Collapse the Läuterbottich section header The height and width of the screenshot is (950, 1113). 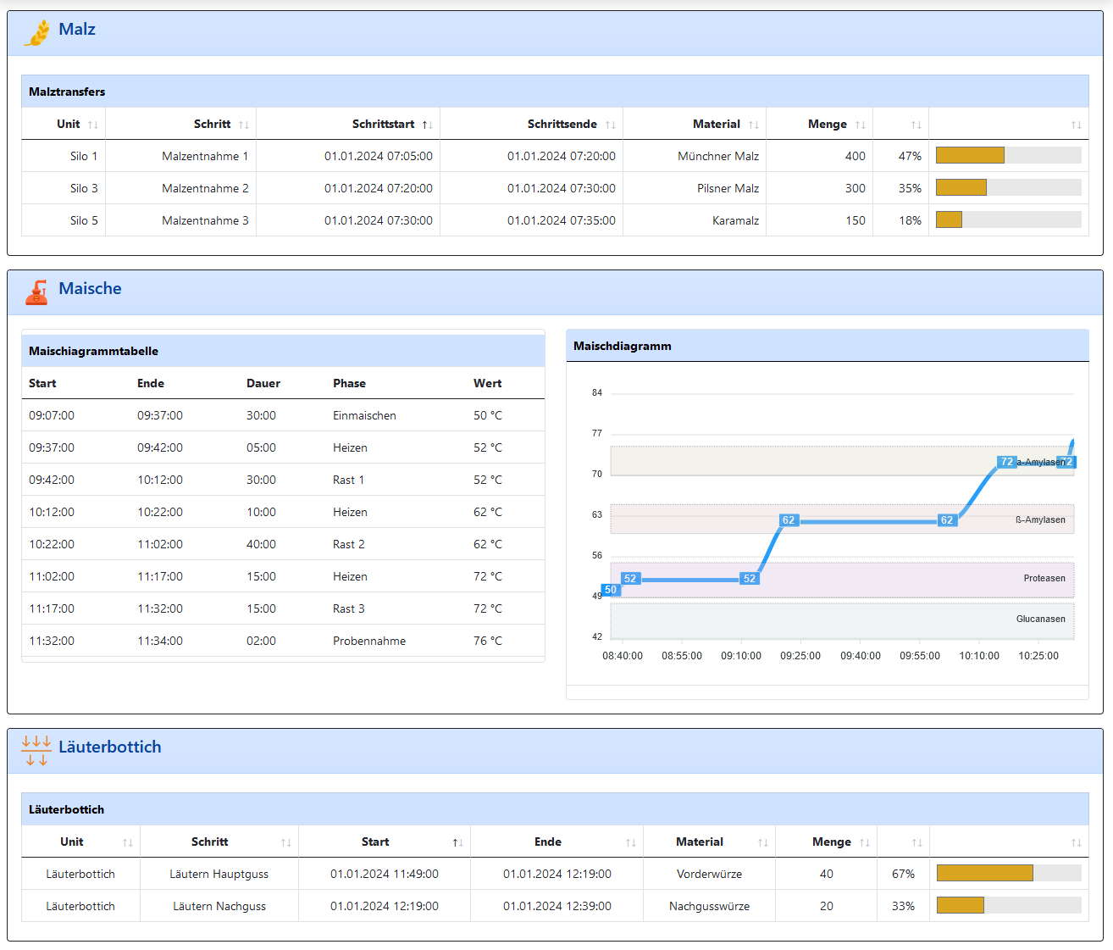[555, 751]
